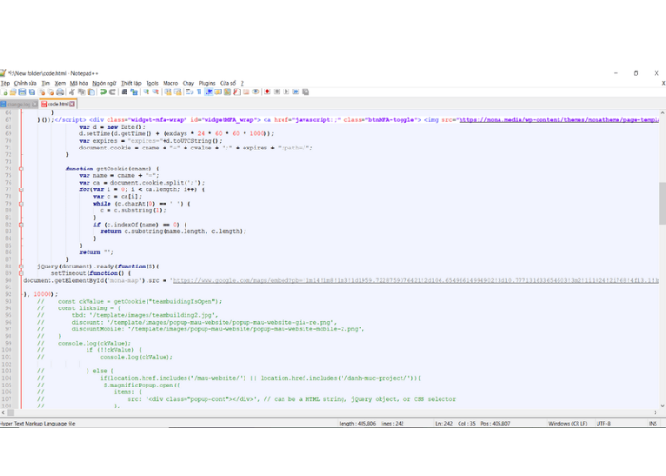Open the Macro menu
This screenshot has height=476, width=666.
170,83
